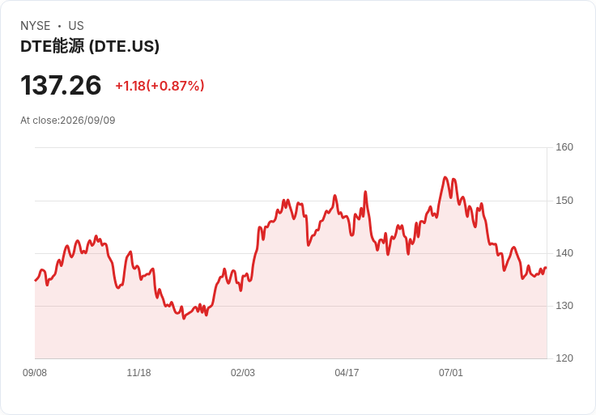Click the 150 price axis label
This screenshot has width=596, height=415.
click(564, 201)
